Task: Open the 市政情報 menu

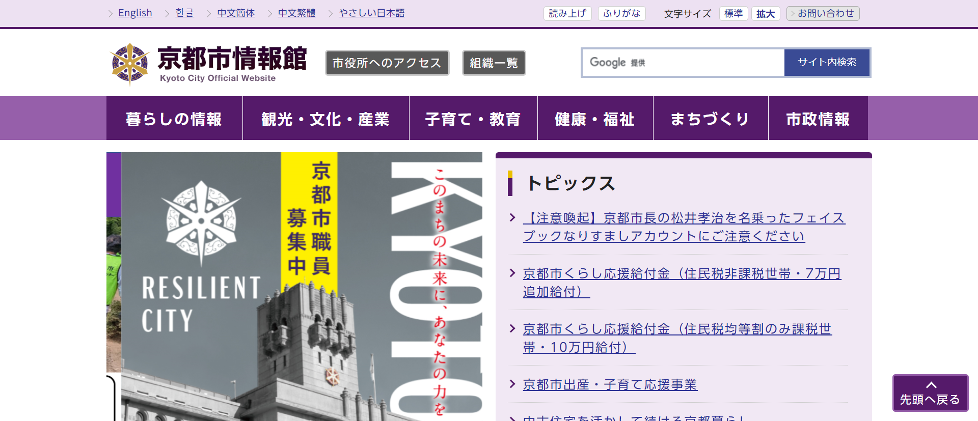Action: 818,118
